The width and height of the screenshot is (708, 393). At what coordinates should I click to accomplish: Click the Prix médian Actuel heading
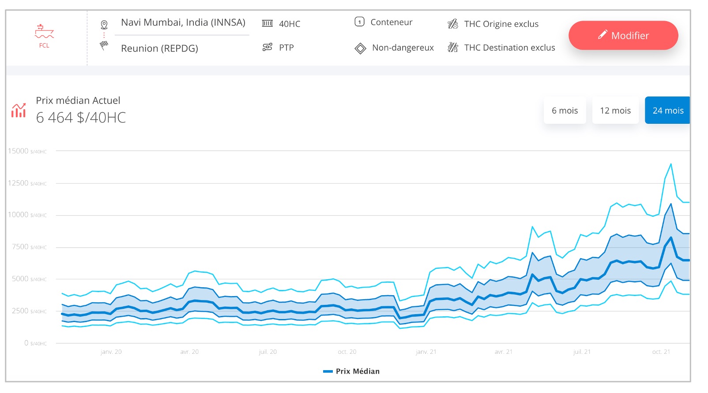(78, 100)
